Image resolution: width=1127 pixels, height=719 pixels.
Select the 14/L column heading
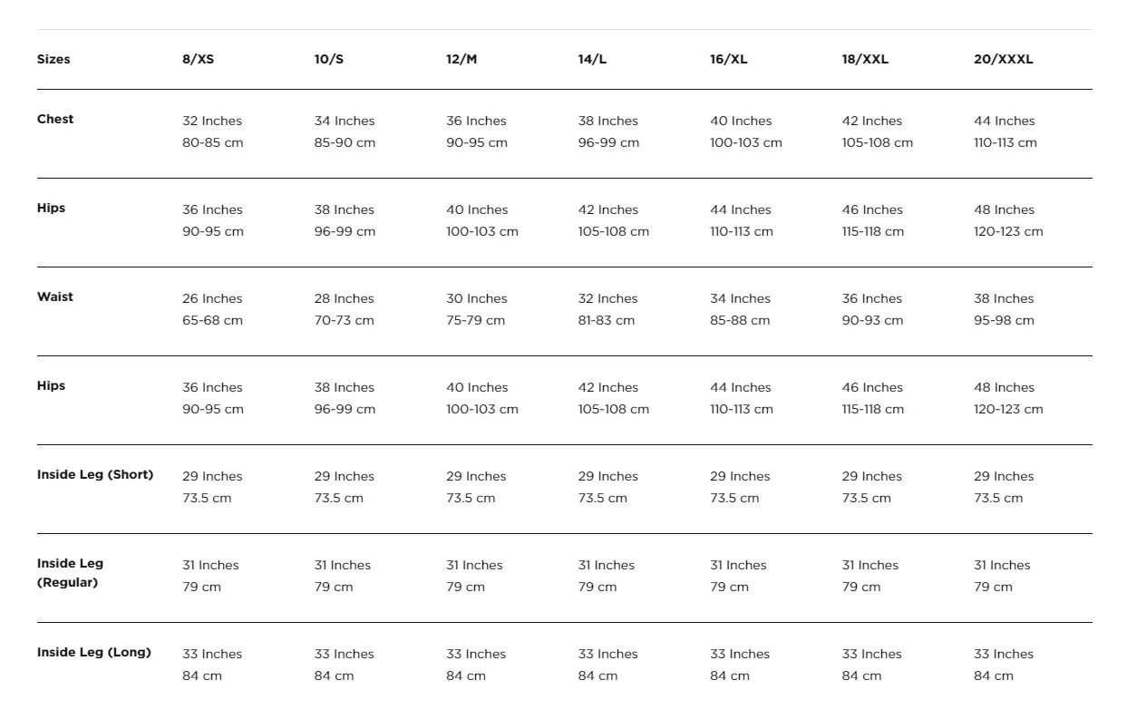point(593,60)
